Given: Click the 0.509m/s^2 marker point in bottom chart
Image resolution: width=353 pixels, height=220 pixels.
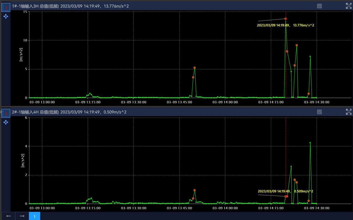Looking at the screenshot, I should (286, 196).
